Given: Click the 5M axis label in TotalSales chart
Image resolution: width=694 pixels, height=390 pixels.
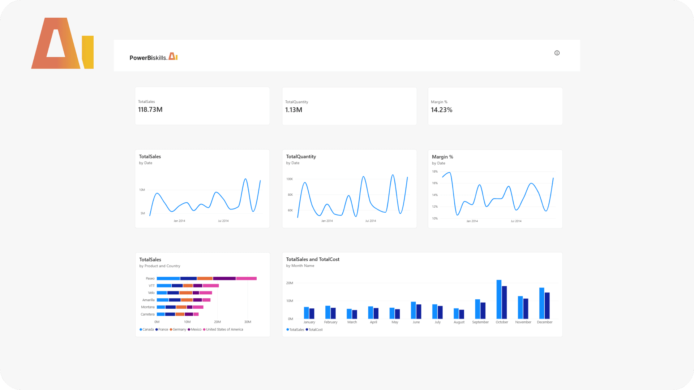Looking at the screenshot, I should [143, 213].
